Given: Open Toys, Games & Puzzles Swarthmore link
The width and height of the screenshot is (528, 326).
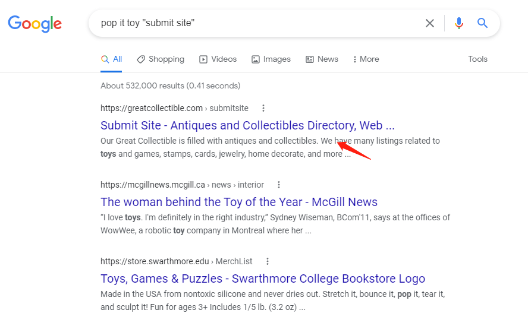Looking at the screenshot, I should 263,279.
